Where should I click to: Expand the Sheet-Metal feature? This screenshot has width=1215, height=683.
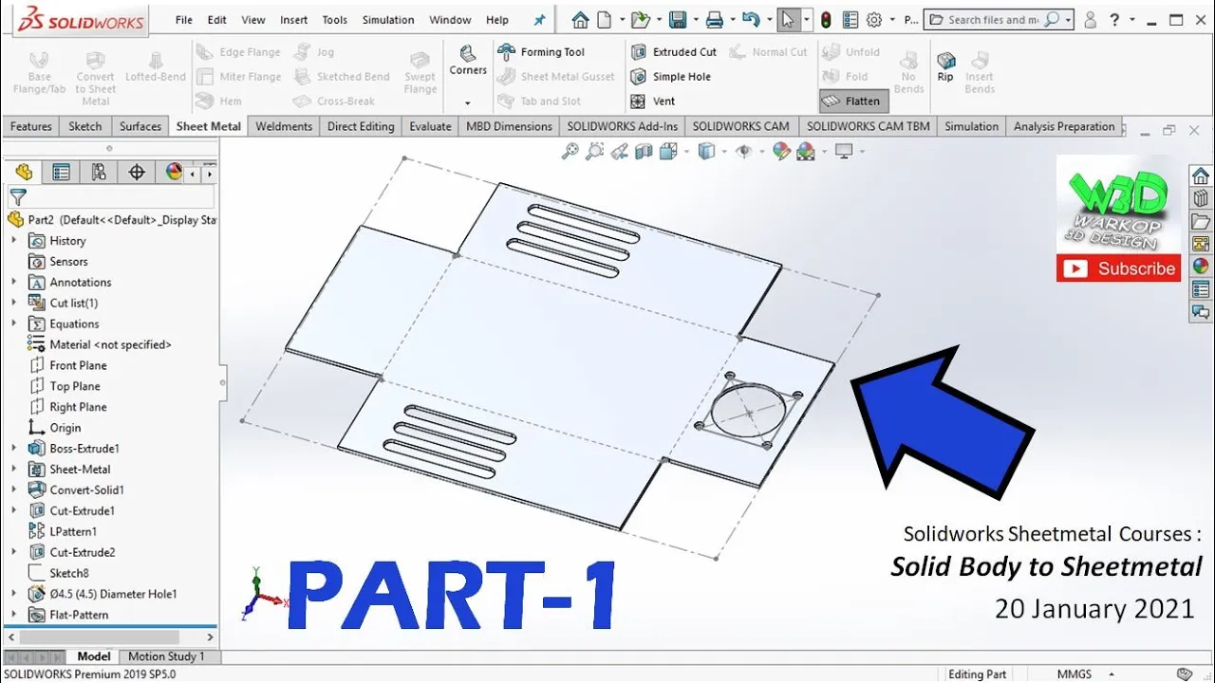pyautogui.click(x=14, y=470)
